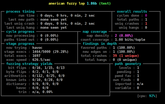Select the 'path geometry' heading
Image resolution: width=165 pixels, height=104 pixels.
coord(128,64)
